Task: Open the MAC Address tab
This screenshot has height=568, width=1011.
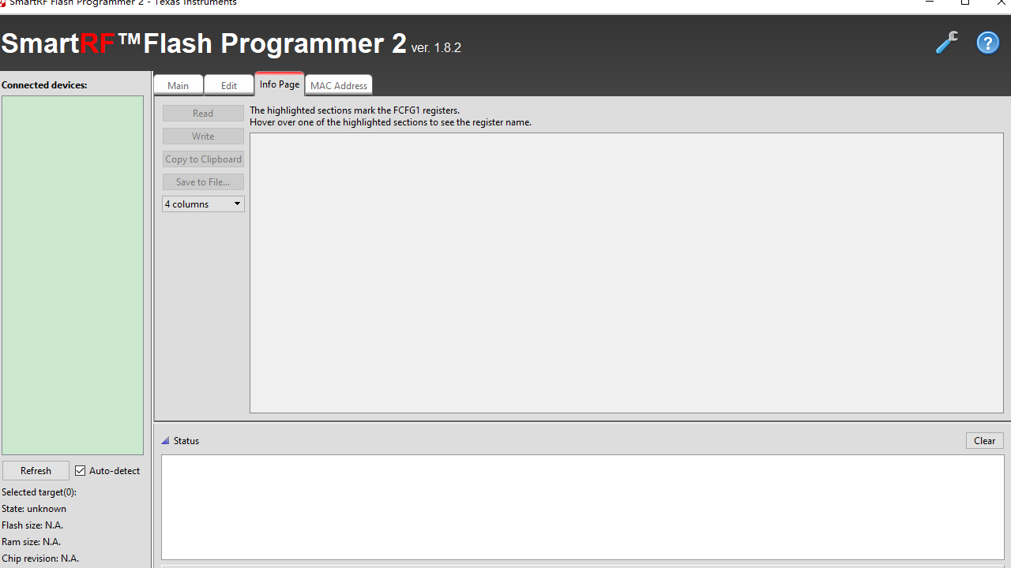Action: pyautogui.click(x=338, y=85)
